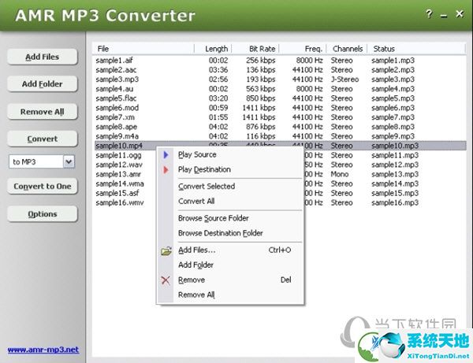The width and height of the screenshot is (473, 363).
Task: Click the 850 kbps bit rate value
Action: point(261,98)
